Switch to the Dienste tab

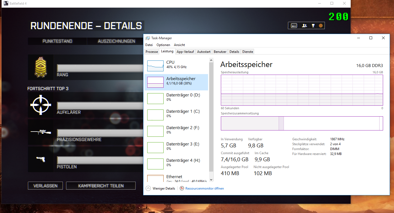point(248,52)
